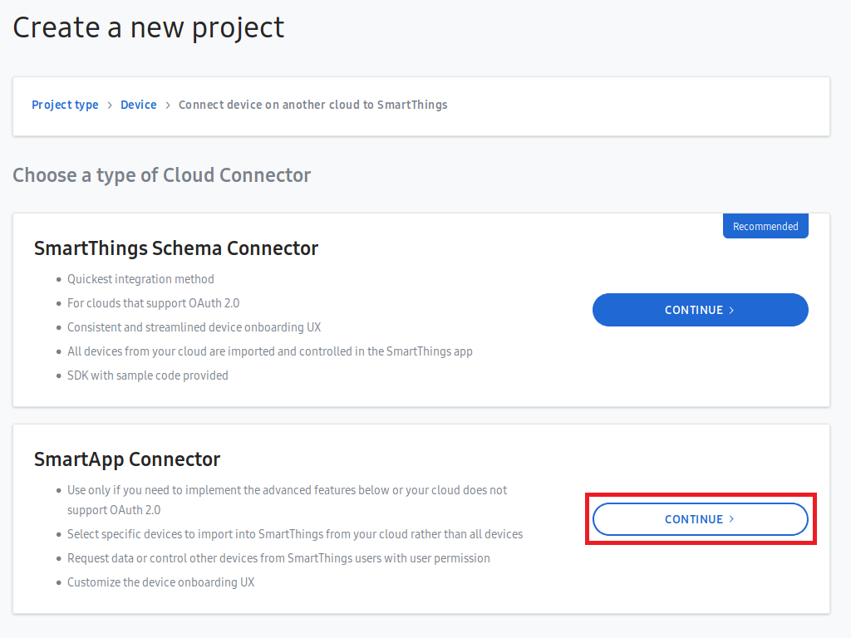This screenshot has height=638, width=851.
Task: Click the 'Create a new project' page title
Action: point(148,27)
